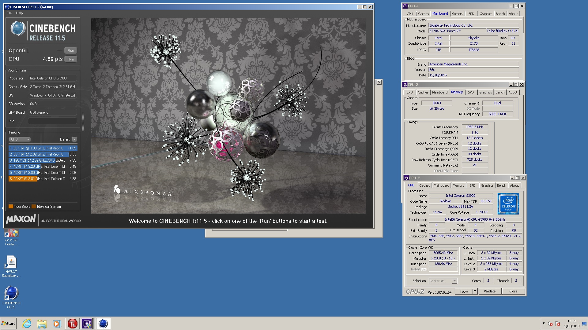Close the background dialog behind Cinebench
The width and height of the screenshot is (588, 330).
coord(379,82)
